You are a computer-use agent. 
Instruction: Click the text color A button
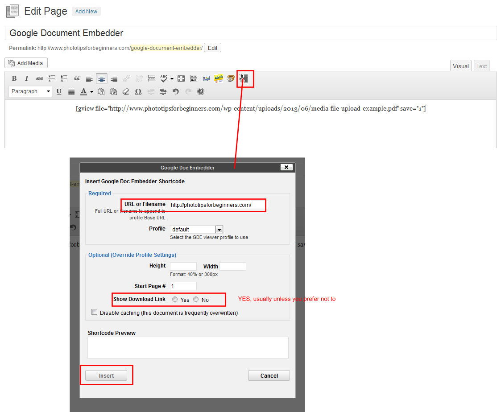83,91
